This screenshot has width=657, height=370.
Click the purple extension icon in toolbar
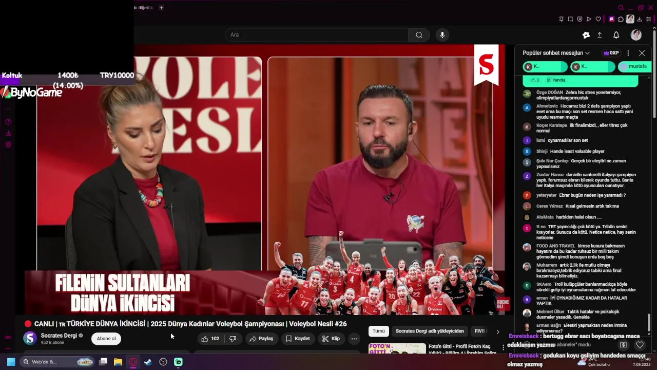(x=611, y=19)
